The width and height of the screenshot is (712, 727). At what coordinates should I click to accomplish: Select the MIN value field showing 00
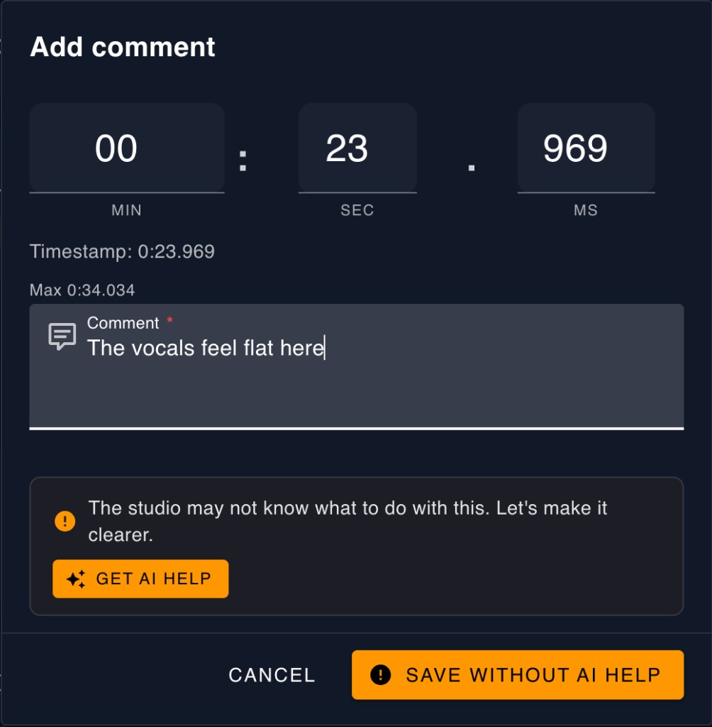tap(126, 148)
